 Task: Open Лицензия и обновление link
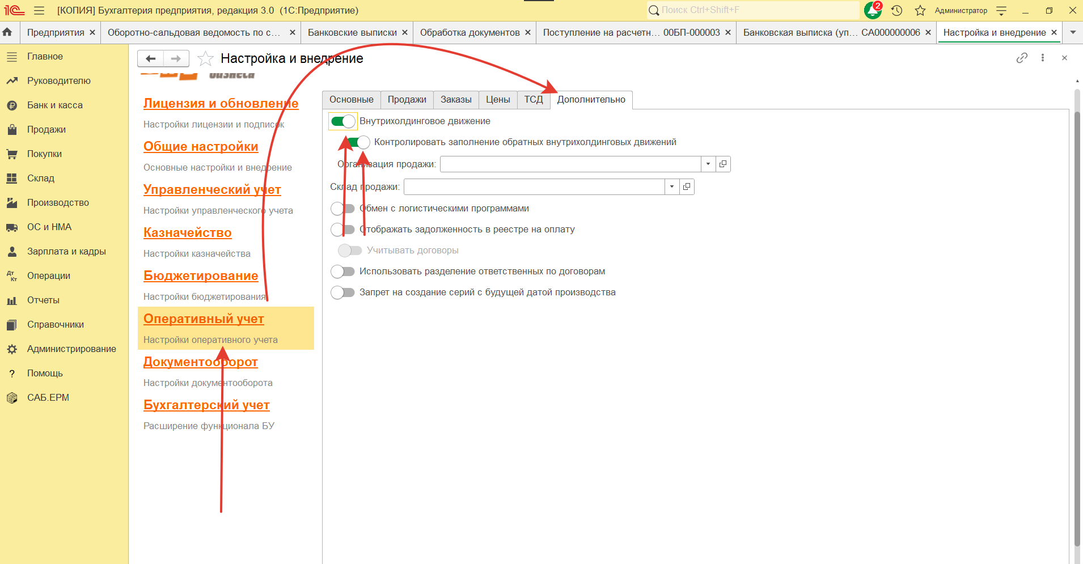point(221,103)
